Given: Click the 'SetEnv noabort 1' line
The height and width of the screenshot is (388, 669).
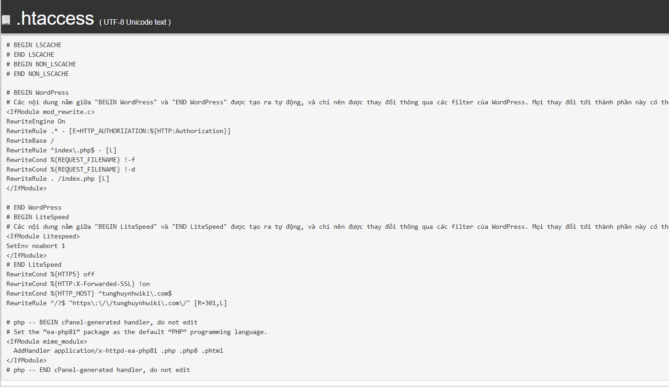Looking at the screenshot, I should point(36,246).
